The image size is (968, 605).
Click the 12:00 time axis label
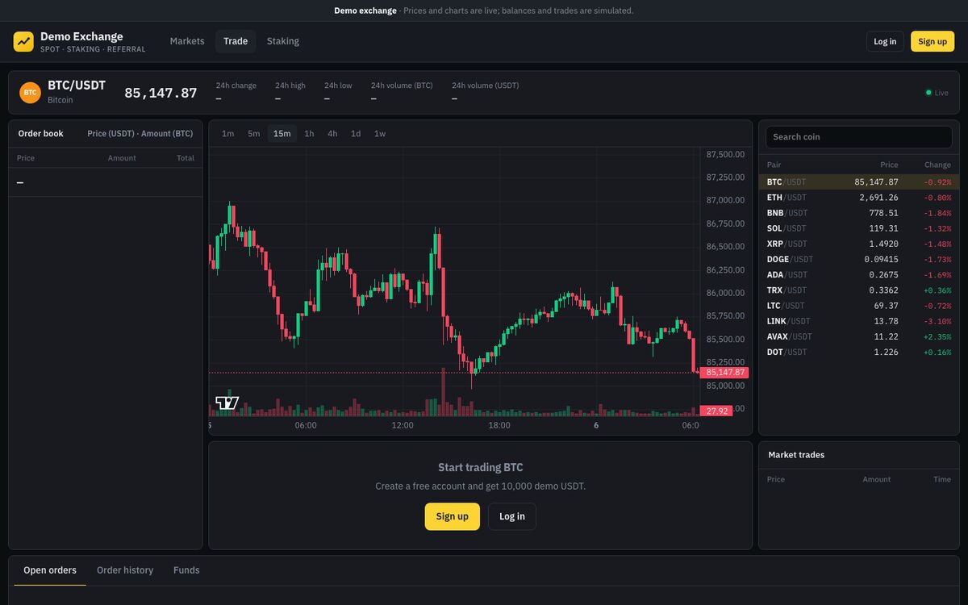pos(403,425)
